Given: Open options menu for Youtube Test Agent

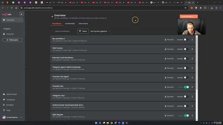Looking at the screenshot, I should (192, 77).
